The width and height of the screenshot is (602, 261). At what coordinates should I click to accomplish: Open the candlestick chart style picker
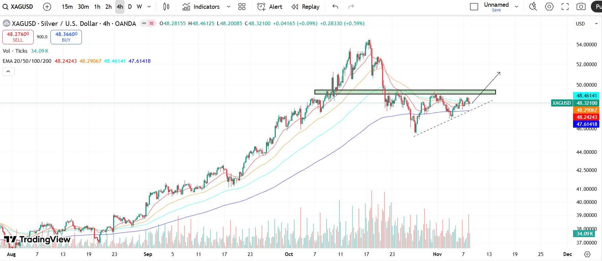pyautogui.click(x=166, y=7)
